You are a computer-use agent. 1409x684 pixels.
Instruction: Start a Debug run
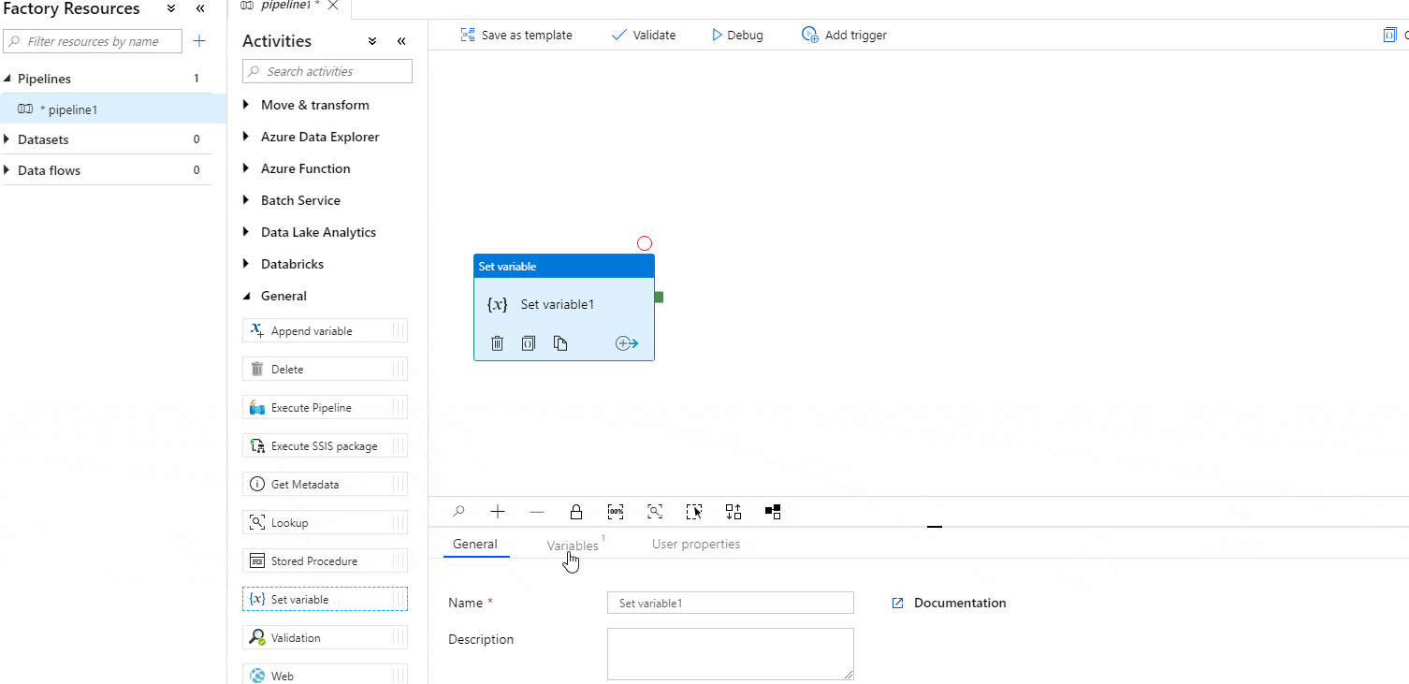click(x=737, y=35)
